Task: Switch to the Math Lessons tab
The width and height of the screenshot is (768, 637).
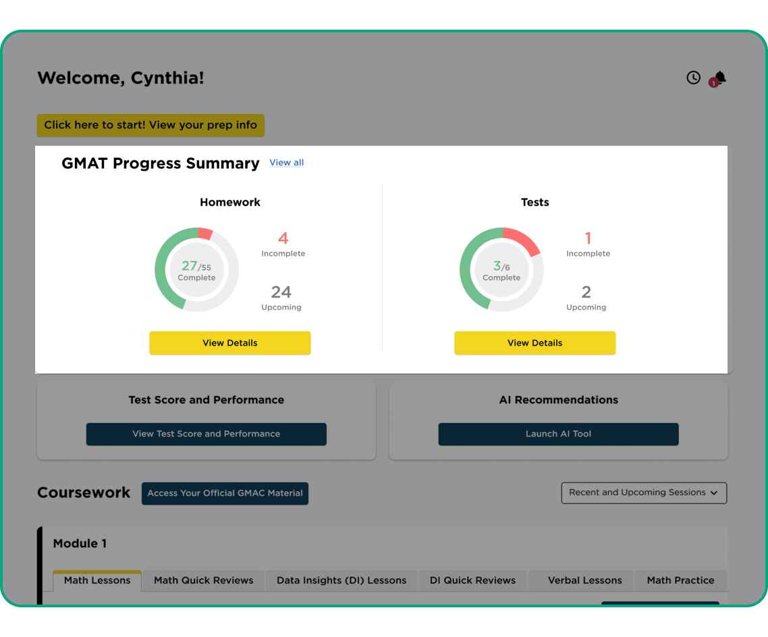Action: (x=97, y=580)
